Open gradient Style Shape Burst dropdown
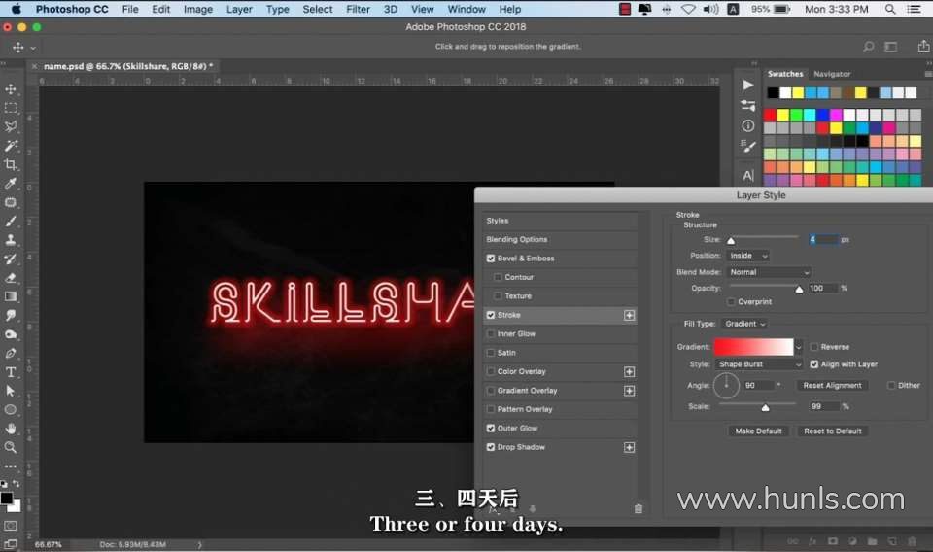This screenshot has width=933, height=552. [759, 364]
